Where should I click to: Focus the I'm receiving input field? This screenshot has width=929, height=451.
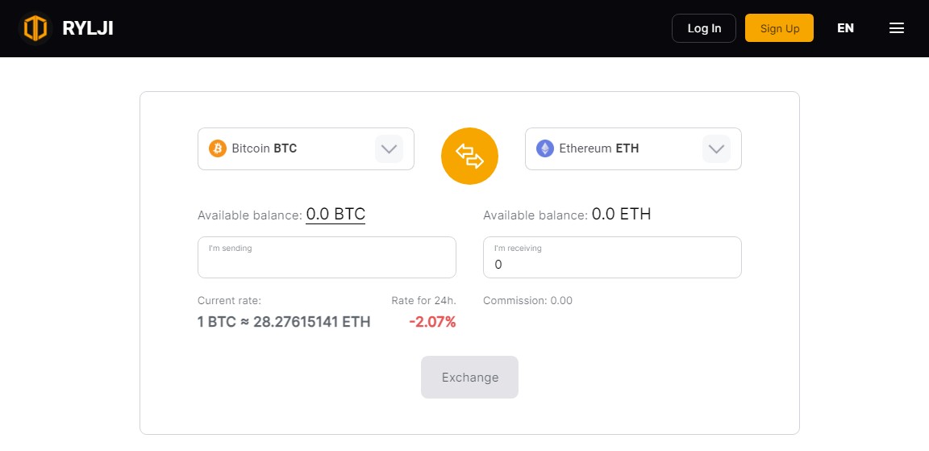[612, 257]
